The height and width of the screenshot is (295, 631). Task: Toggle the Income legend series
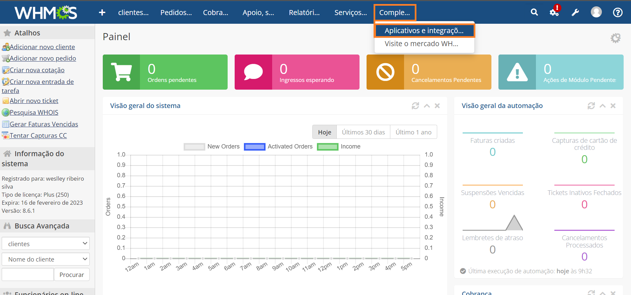click(338, 146)
